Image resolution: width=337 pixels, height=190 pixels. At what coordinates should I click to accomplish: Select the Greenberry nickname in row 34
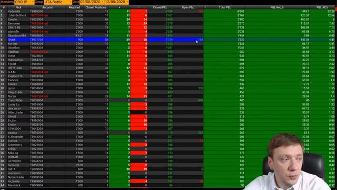[15, 145]
